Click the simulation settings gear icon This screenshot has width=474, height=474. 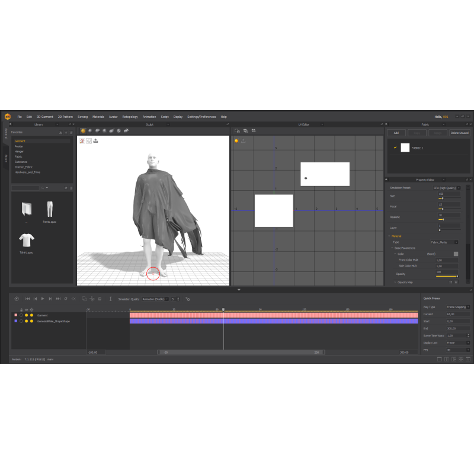pos(187,299)
